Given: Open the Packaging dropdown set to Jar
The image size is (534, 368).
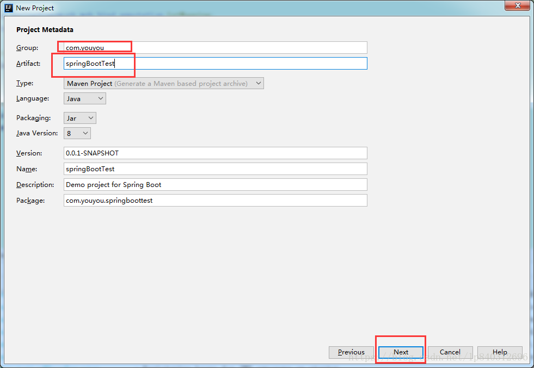Looking at the screenshot, I should (79, 118).
